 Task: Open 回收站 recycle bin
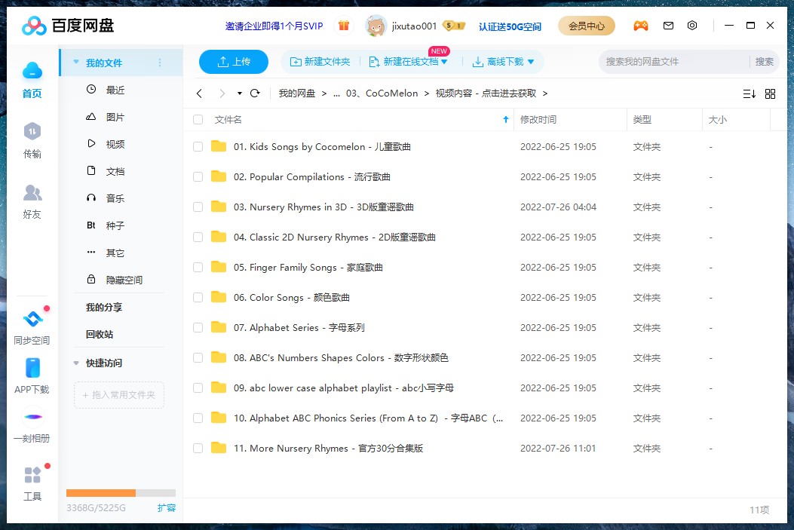(100, 334)
